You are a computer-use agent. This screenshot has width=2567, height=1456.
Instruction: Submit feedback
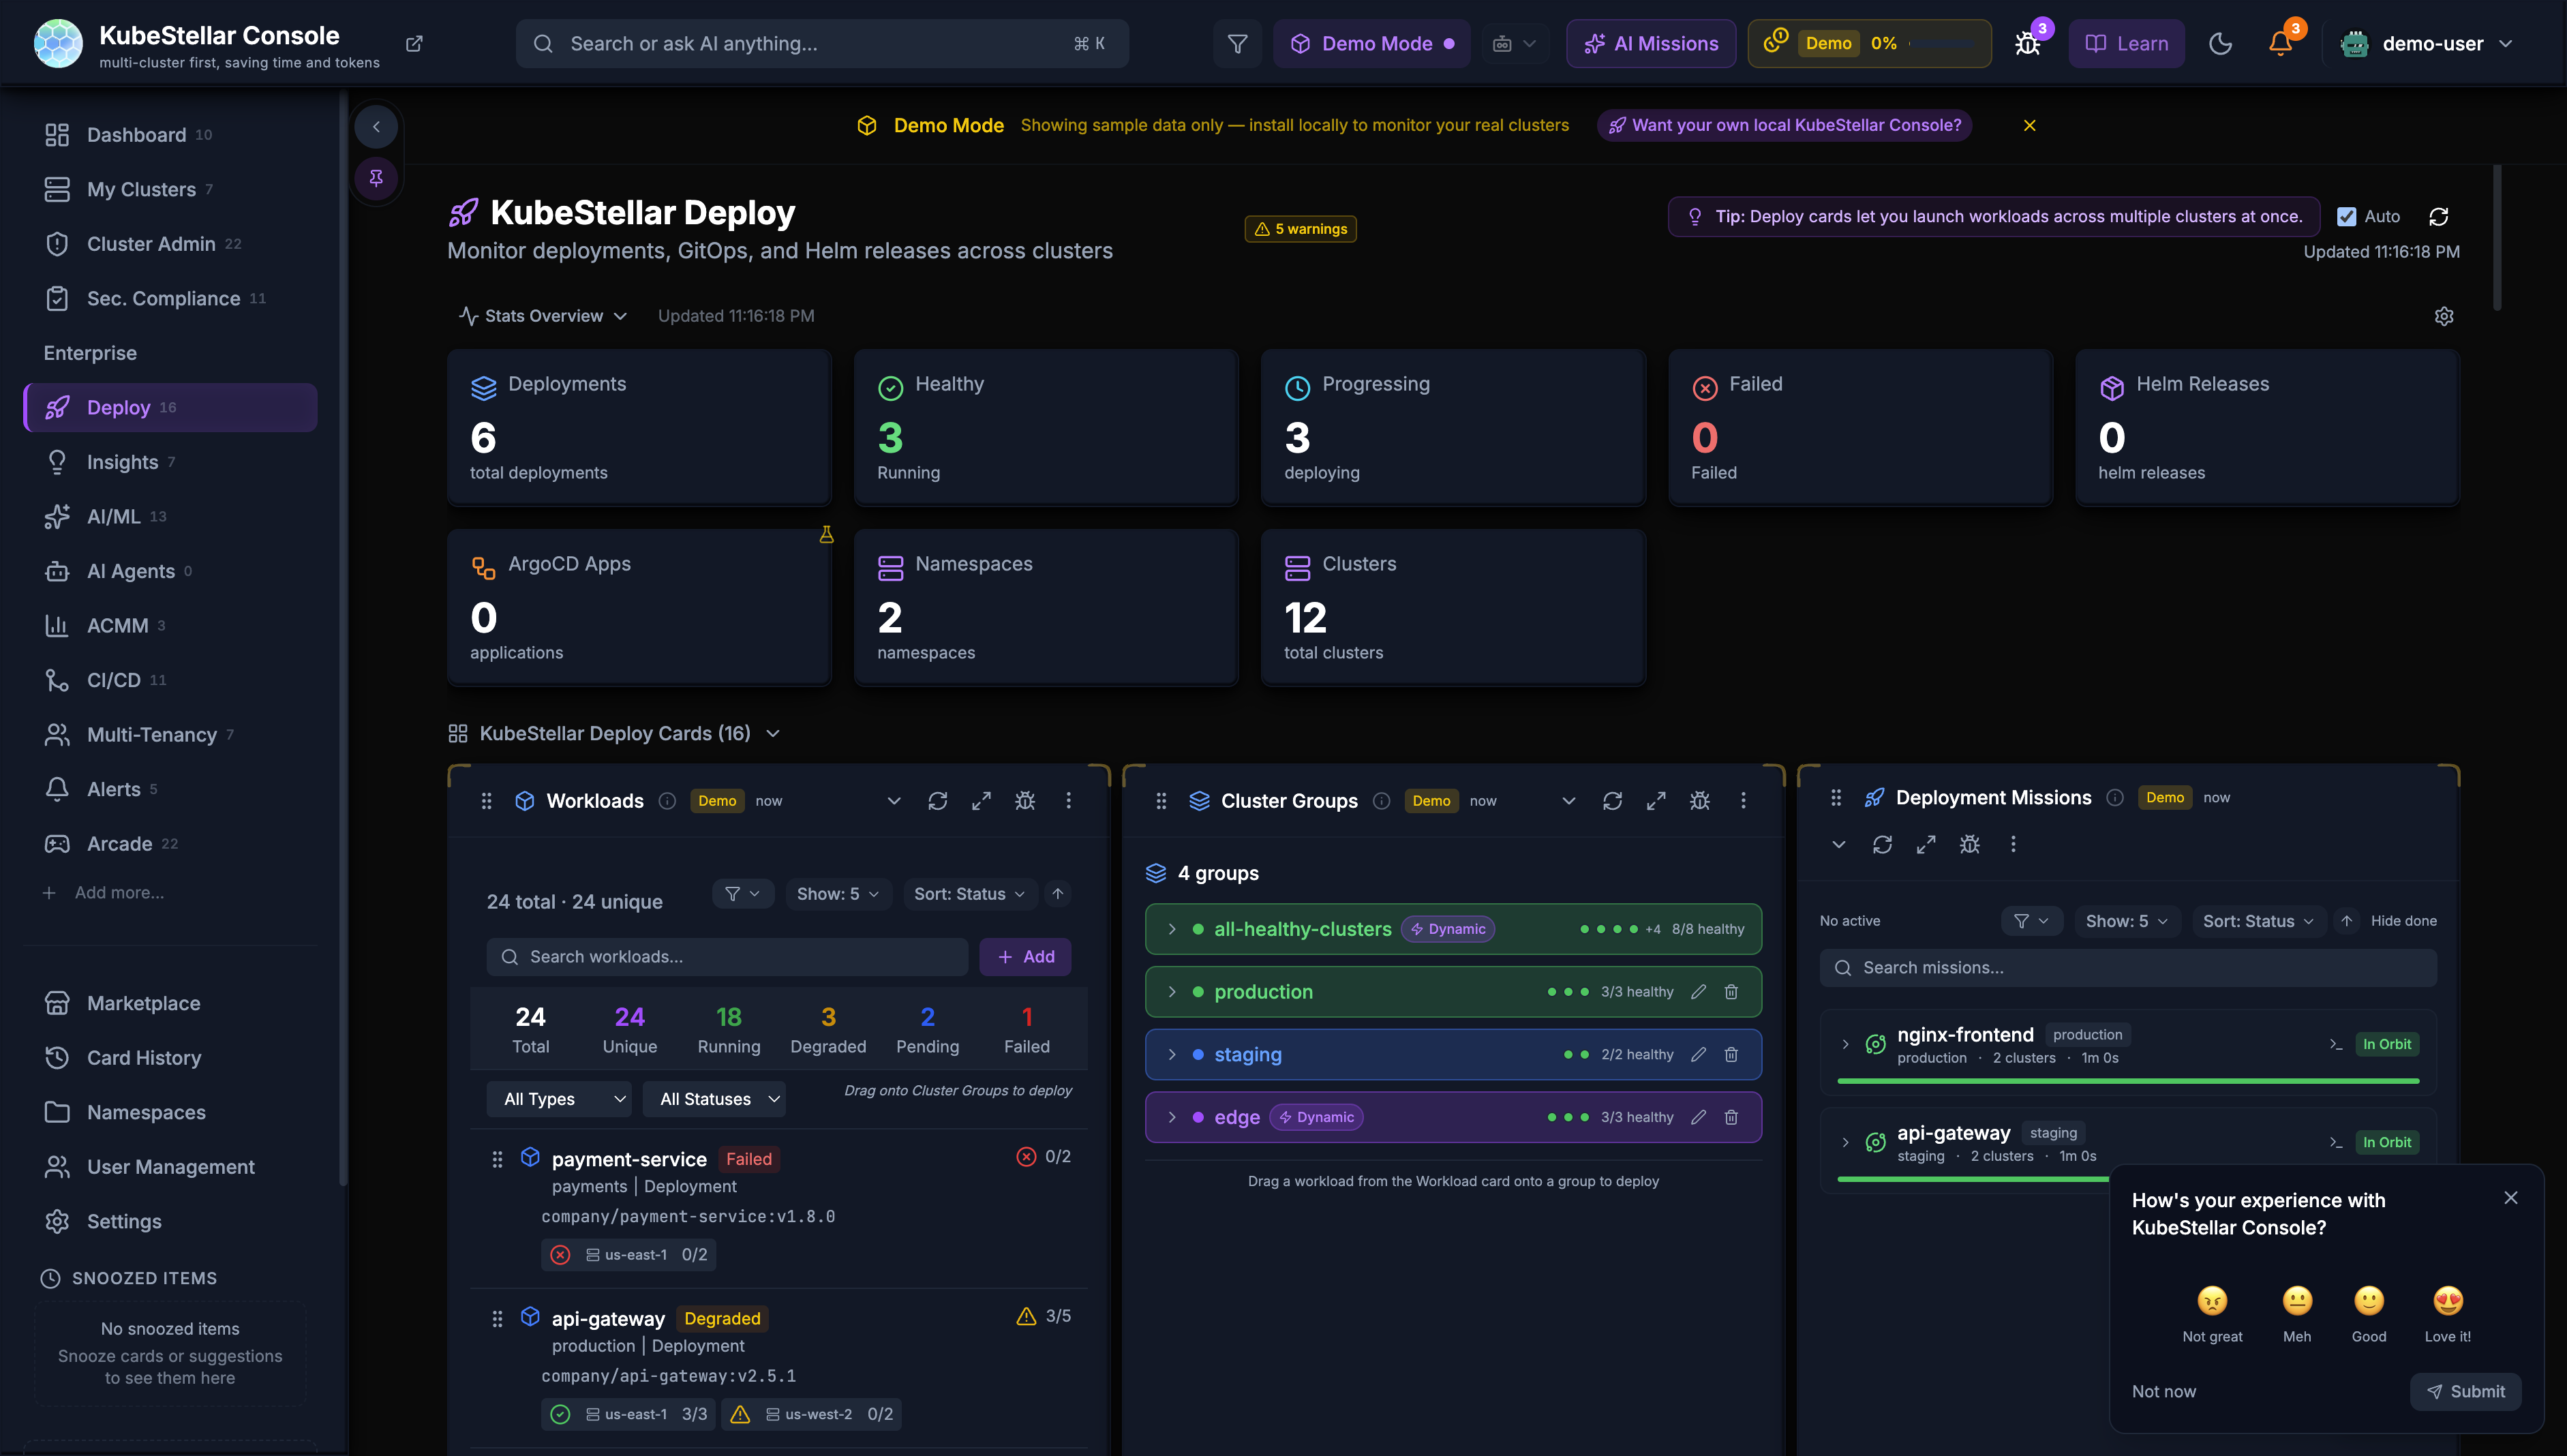(x=2465, y=1391)
